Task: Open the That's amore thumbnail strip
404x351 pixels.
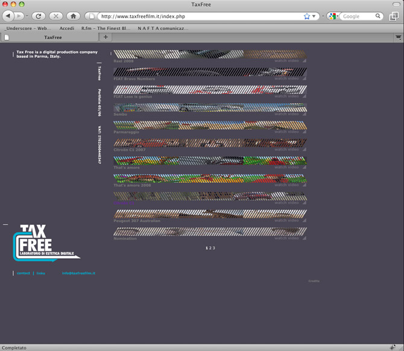Action: (210, 161)
